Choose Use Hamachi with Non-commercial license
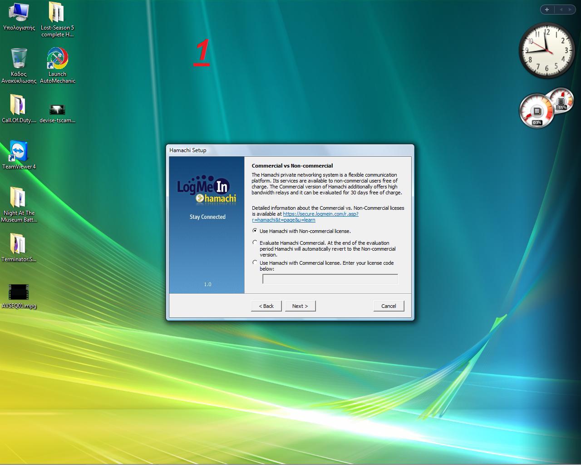 [255, 231]
